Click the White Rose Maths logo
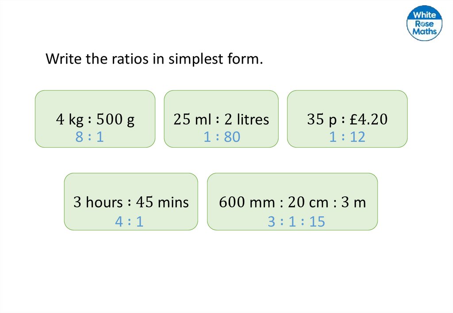Image resolution: width=453 pixels, height=313 pixels. click(424, 23)
